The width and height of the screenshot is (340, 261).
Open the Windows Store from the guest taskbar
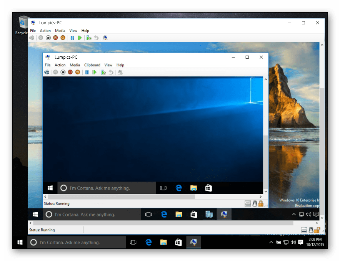[x=208, y=188]
